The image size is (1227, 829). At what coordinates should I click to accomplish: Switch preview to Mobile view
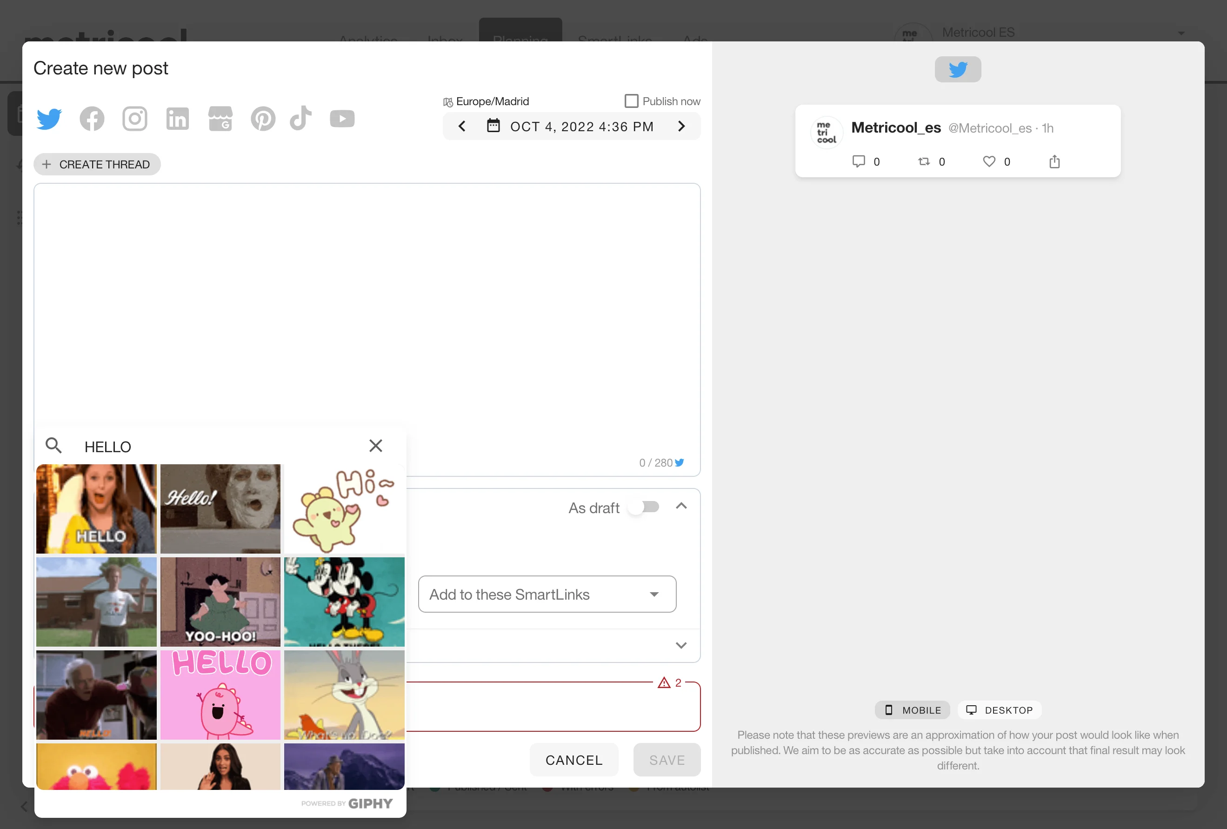(912, 710)
